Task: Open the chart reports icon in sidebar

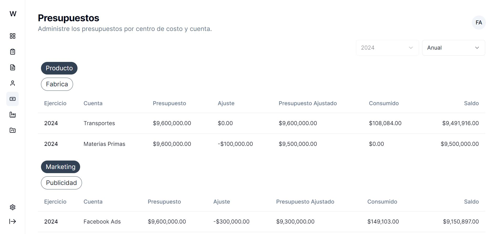Action: point(13,115)
